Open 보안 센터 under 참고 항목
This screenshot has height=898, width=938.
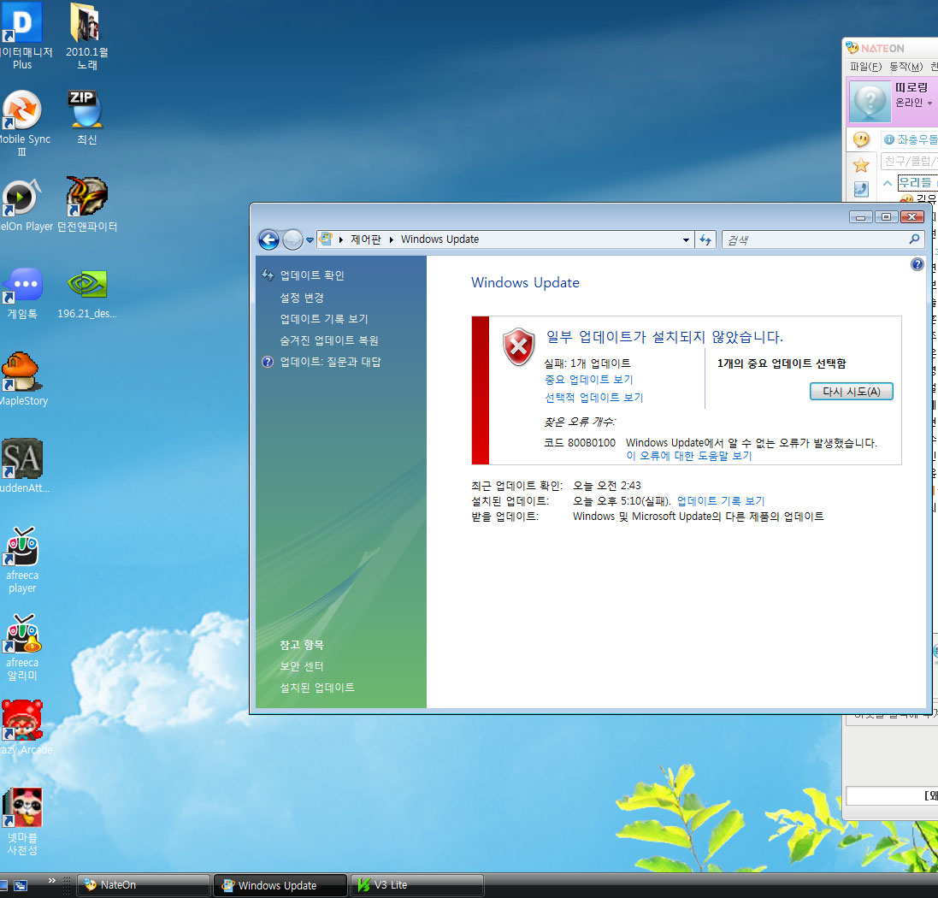tap(302, 666)
